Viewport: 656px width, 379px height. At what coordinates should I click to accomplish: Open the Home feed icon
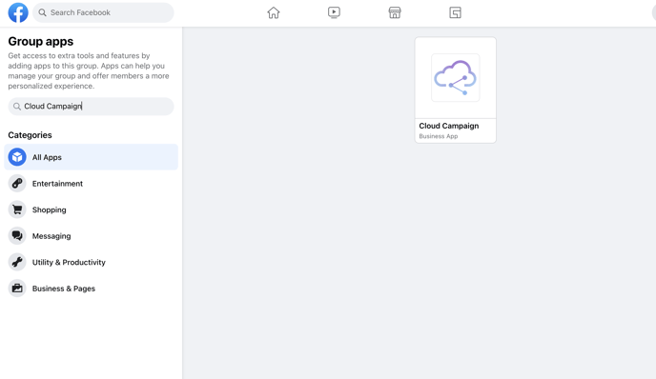pyautogui.click(x=274, y=12)
